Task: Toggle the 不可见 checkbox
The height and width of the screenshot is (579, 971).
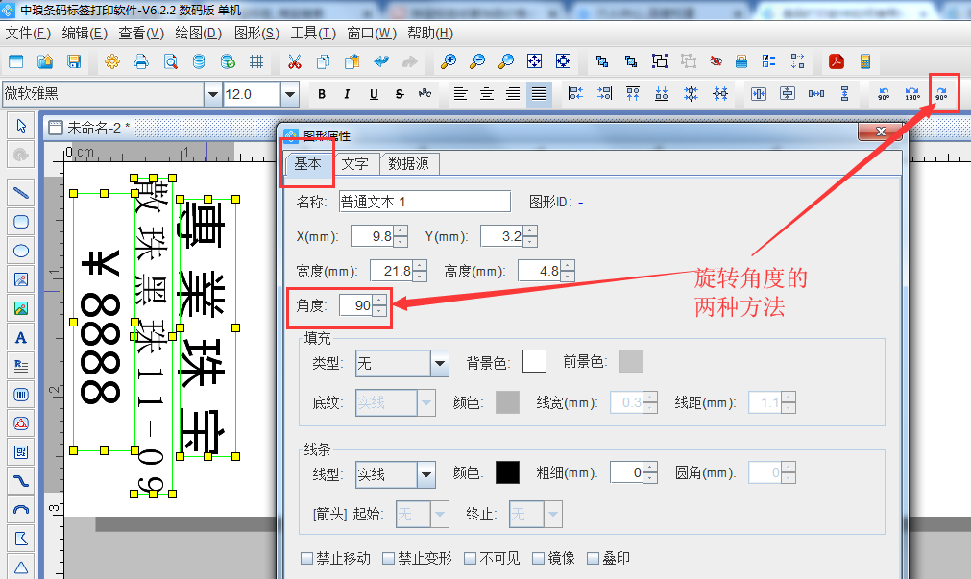Action: click(x=472, y=558)
